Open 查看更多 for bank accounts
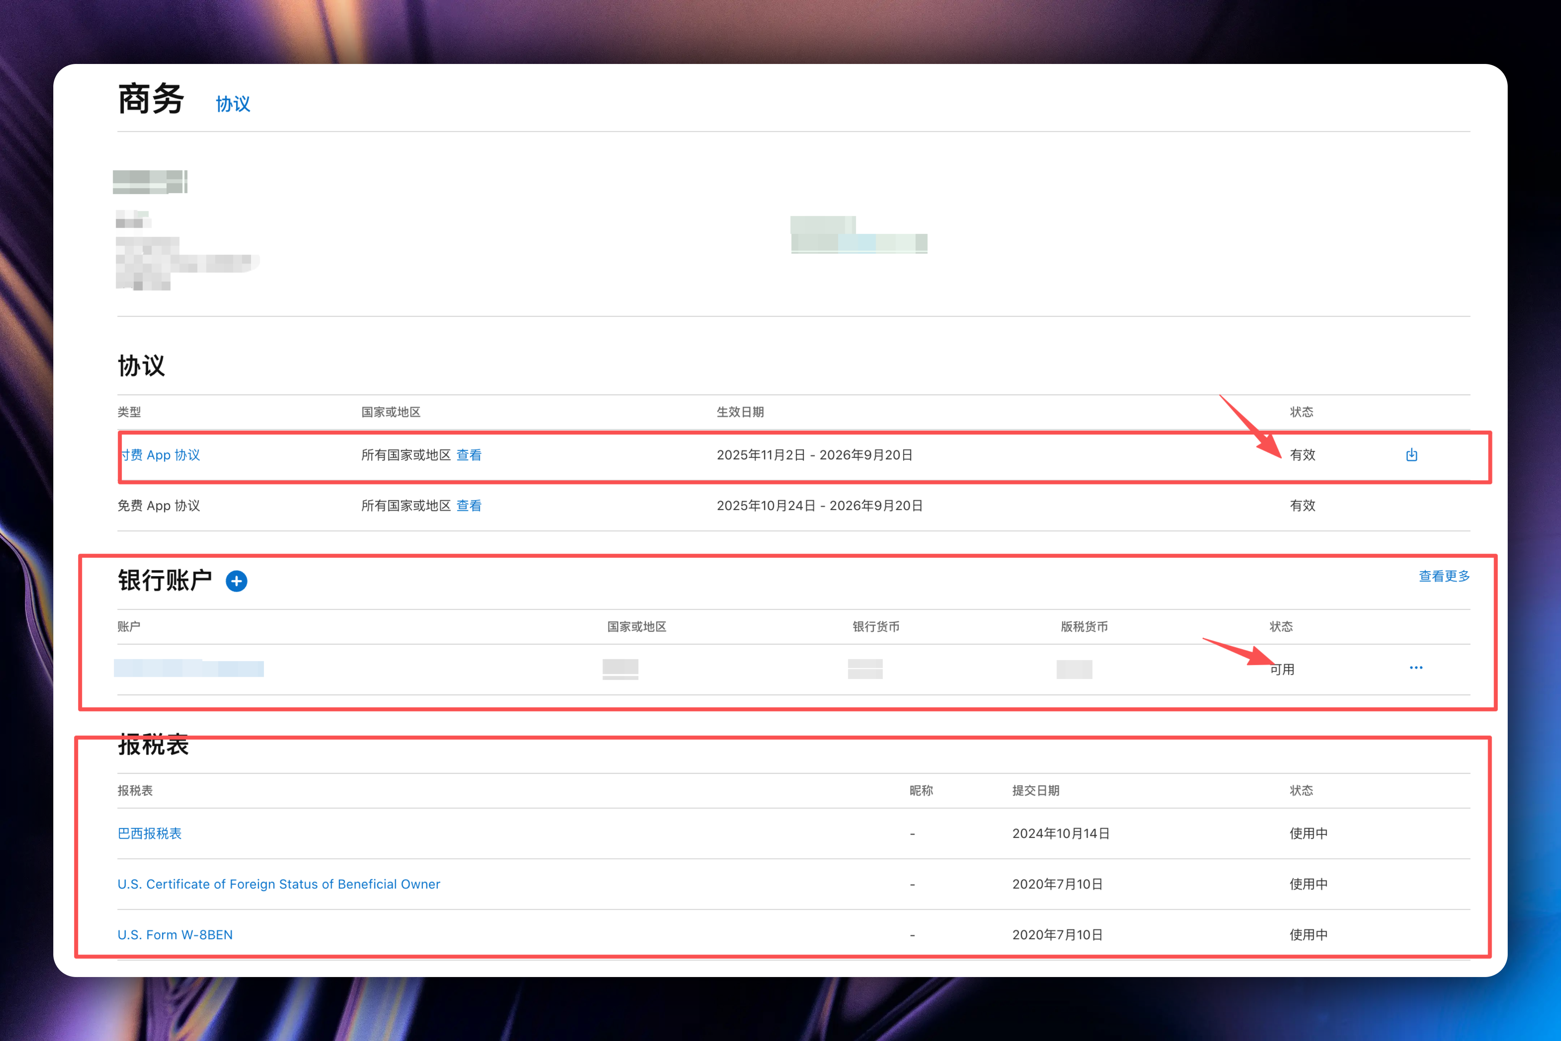The width and height of the screenshot is (1561, 1041). 1443,576
